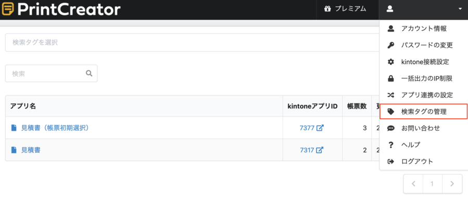
Task: Click the gear icon beside kintone接続設定
Action: click(391, 62)
